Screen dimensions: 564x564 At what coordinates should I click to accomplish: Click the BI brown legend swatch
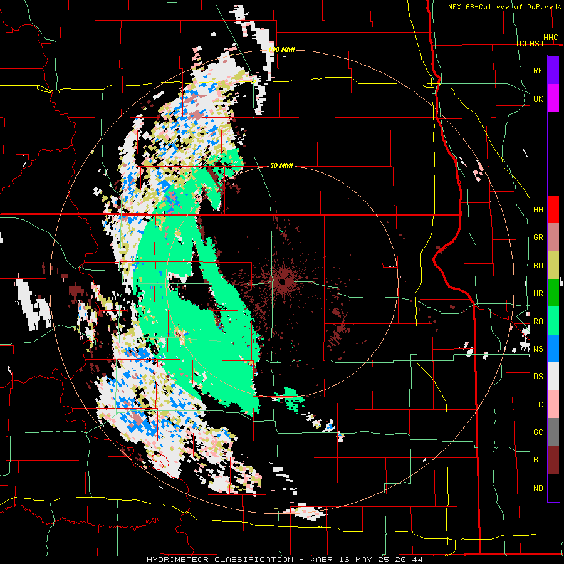[553, 460]
